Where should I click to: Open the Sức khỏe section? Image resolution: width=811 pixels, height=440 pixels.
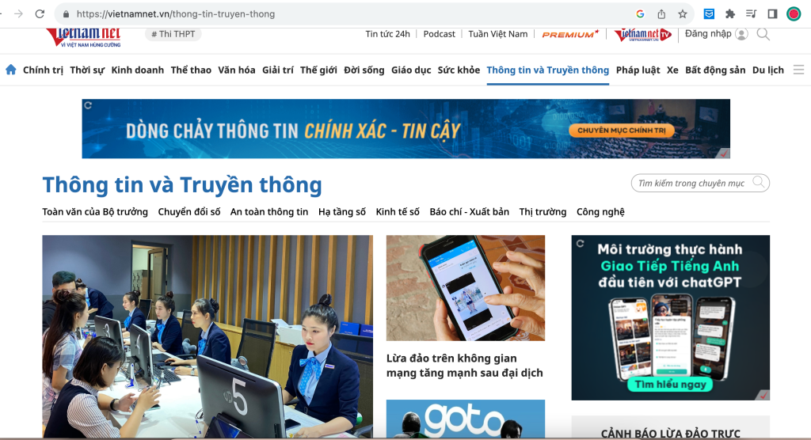coord(459,70)
